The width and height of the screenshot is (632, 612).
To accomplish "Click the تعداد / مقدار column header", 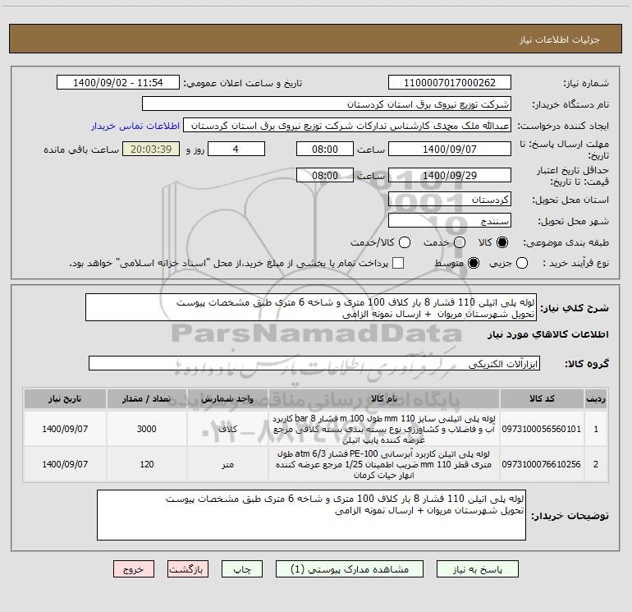I will coord(147,399).
